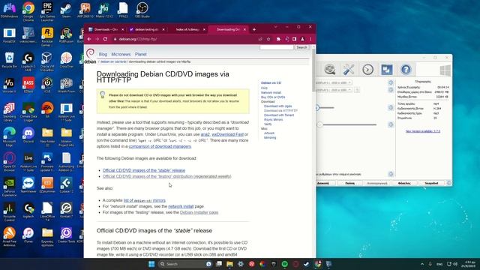Click info icon beside lower slider
480x270 pixels.
click(x=391, y=124)
